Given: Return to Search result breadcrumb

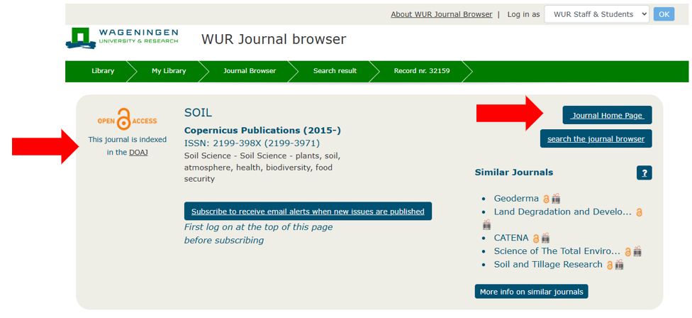Looking at the screenshot, I should click(x=335, y=71).
